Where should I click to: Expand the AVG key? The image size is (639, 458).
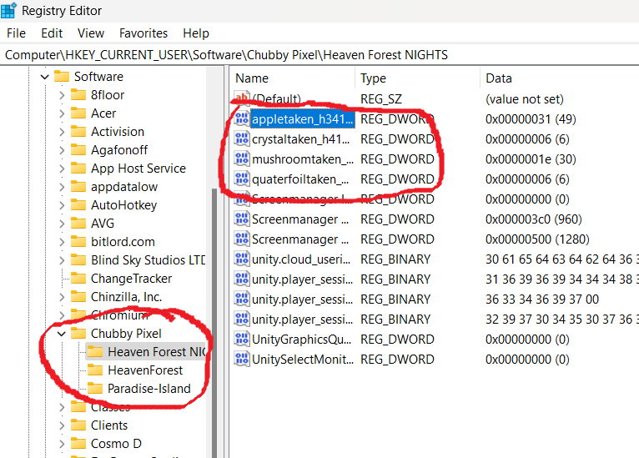click(62, 224)
